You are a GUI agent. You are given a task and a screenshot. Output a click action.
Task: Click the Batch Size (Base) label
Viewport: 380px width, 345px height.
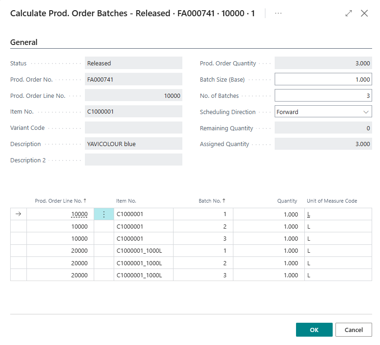pos(222,79)
